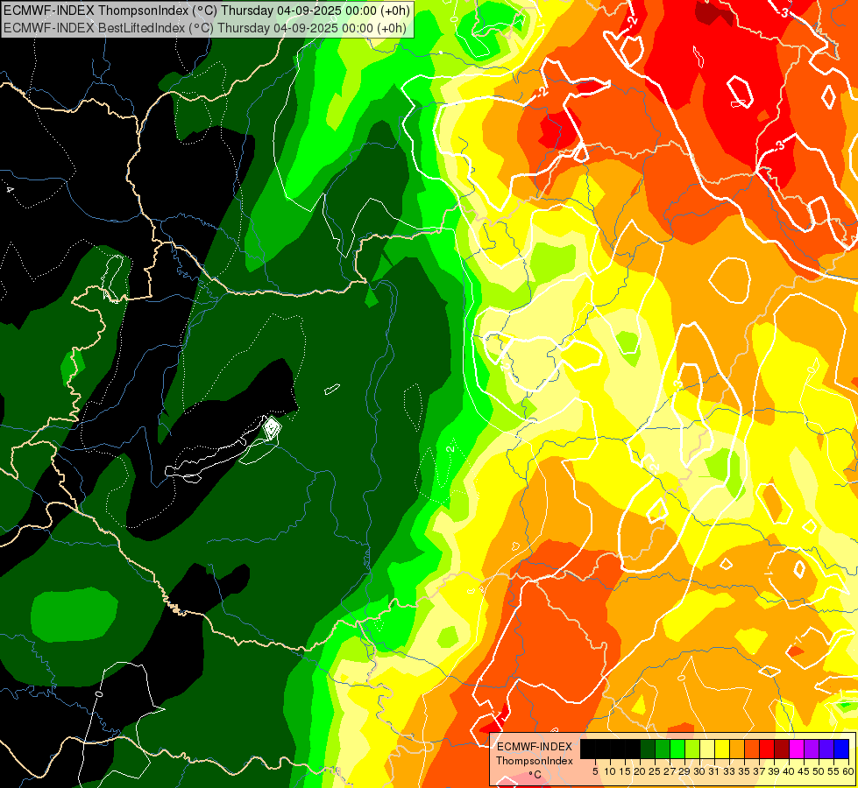Click legend scale value 27
The width and height of the screenshot is (858, 788).
670,771
